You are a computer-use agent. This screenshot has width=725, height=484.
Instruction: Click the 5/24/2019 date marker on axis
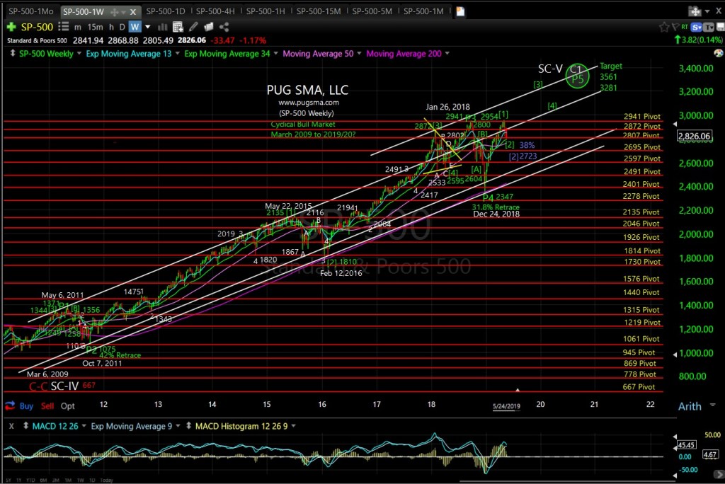tap(506, 406)
